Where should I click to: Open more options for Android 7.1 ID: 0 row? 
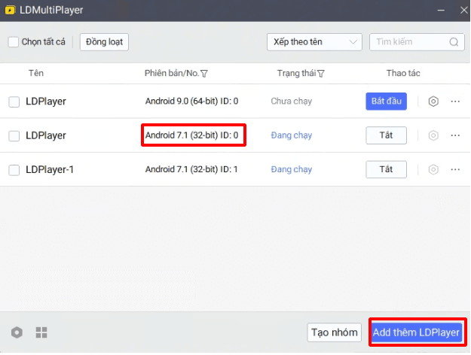tap(455, 135)
